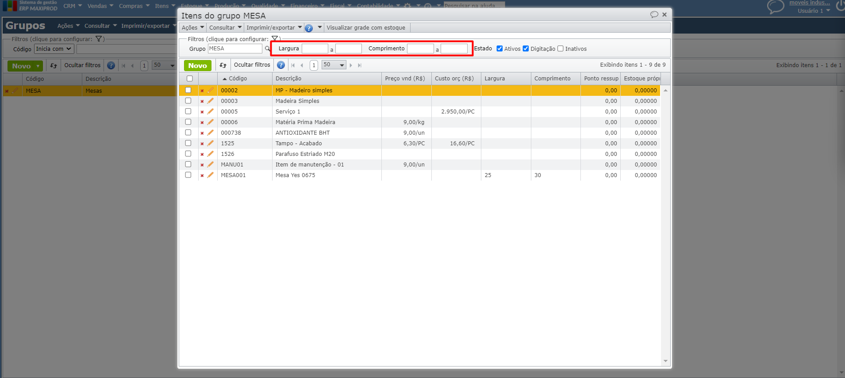Delete the Matéria Prima Madeira item
845x378 pixels.
pos(202,122)
